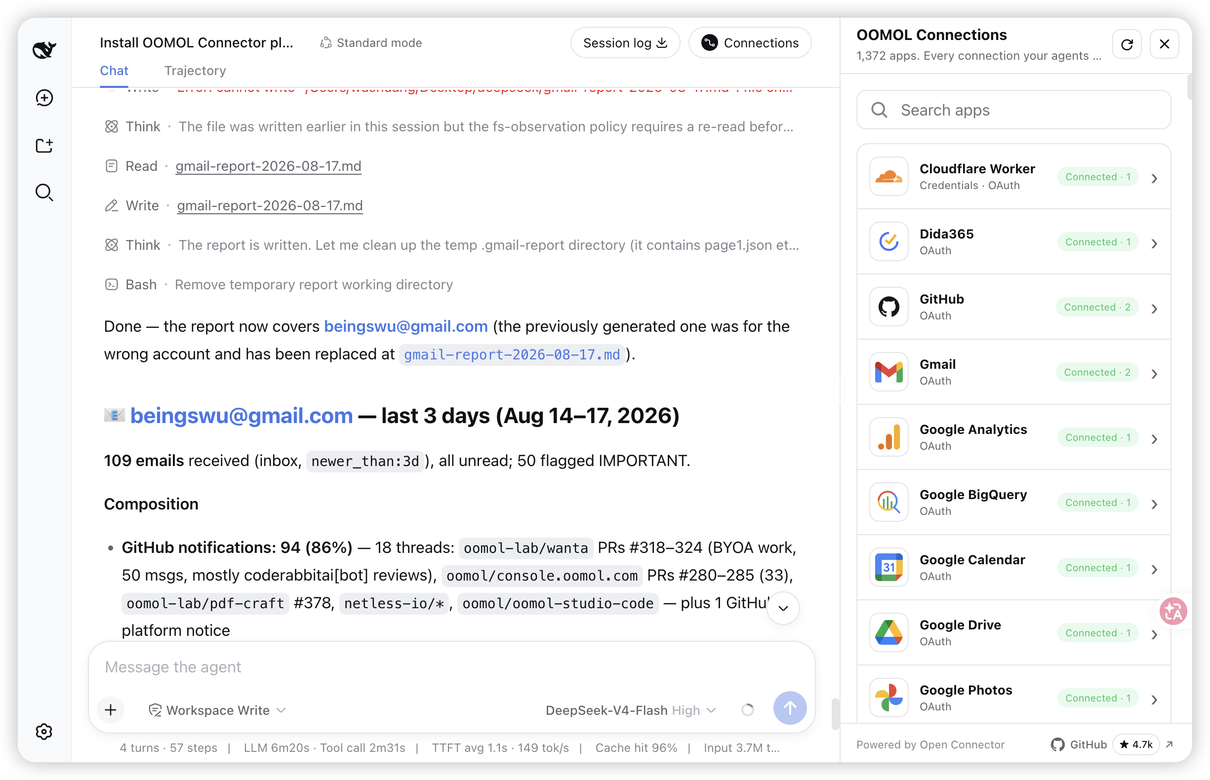Expand the Gmail row chevron
The width and height of the screenshot is (1210, 780).
pos(1154,374)
